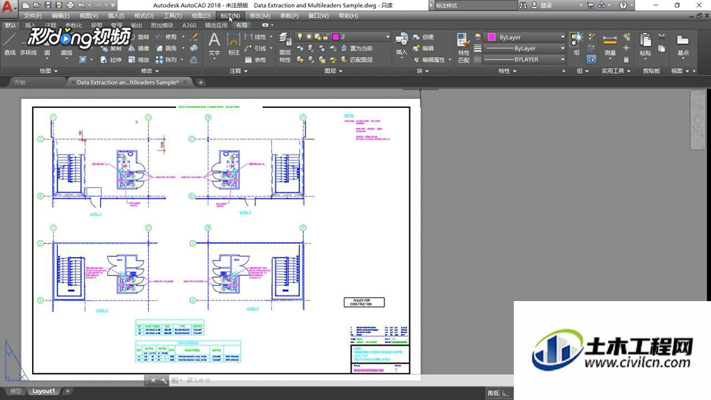Select the 圆角 fillet tool
711x400 pixels.
pyautogui.click(x=166, y=48)
